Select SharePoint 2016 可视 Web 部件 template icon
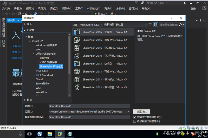This screenshot has height=138, width=208. [x=77, y=40]
